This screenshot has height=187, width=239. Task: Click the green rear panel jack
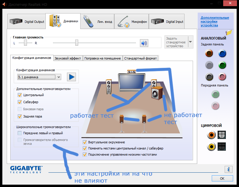pyautogui.click(x=222, y=65)
